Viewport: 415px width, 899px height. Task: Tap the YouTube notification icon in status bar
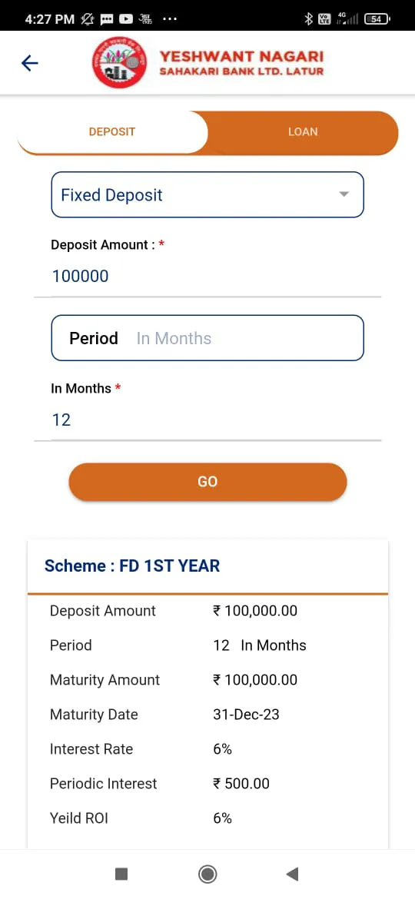pos(125,19)
